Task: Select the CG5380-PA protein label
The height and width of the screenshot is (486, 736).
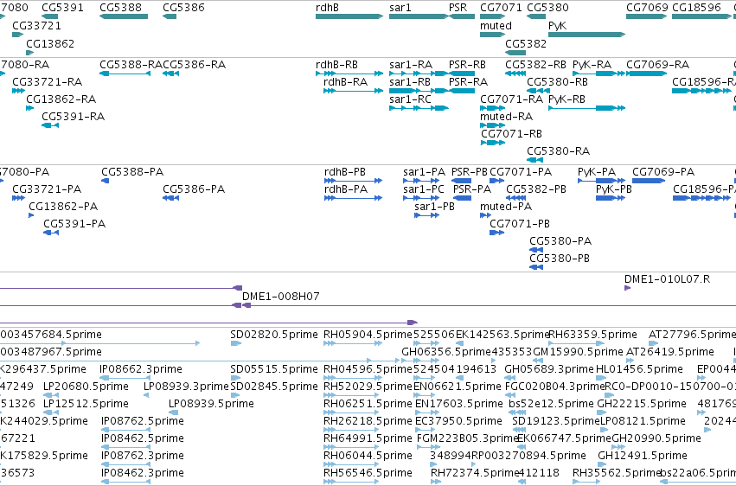Action: click(x=560, y=241)
